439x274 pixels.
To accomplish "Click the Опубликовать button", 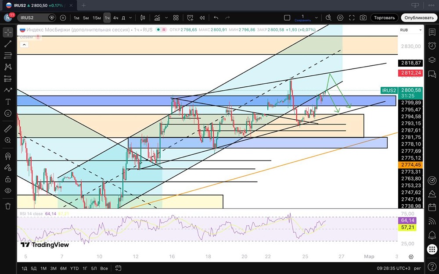I will point(419,18).
